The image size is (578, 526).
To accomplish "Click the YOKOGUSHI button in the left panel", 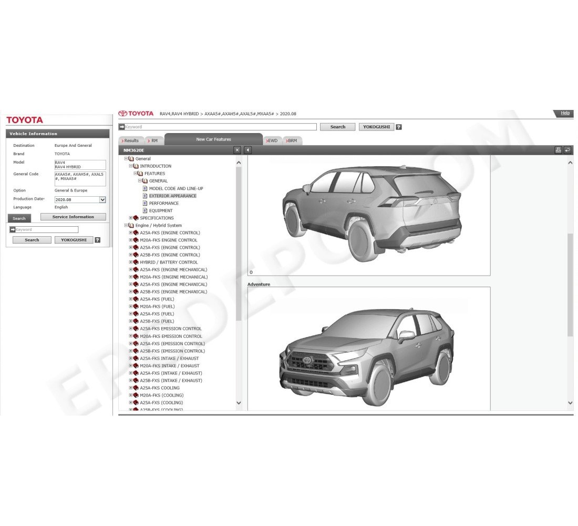I will click(x=74, y=240).
